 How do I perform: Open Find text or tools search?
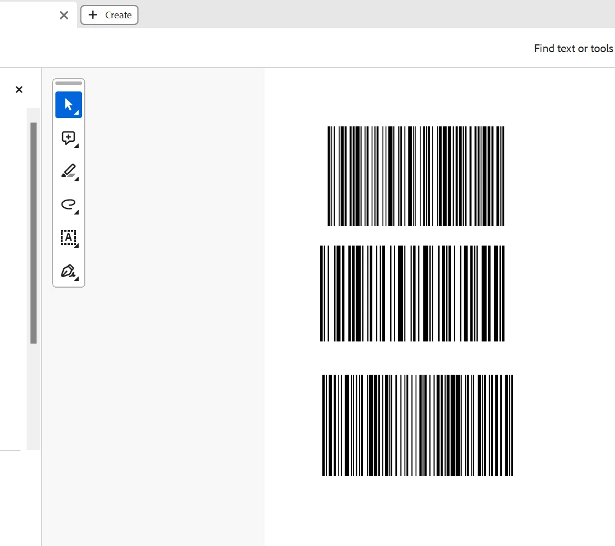coord(573,48)
